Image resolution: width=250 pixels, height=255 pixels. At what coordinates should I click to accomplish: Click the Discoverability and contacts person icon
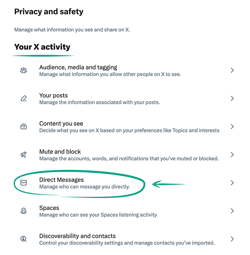[24, 239]
